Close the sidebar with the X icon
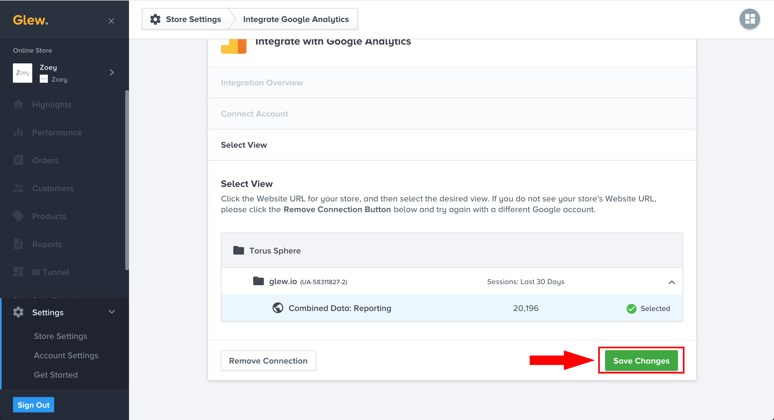This screenshot has height=420, width=774. pyautogui.click(x=111, y=21)
